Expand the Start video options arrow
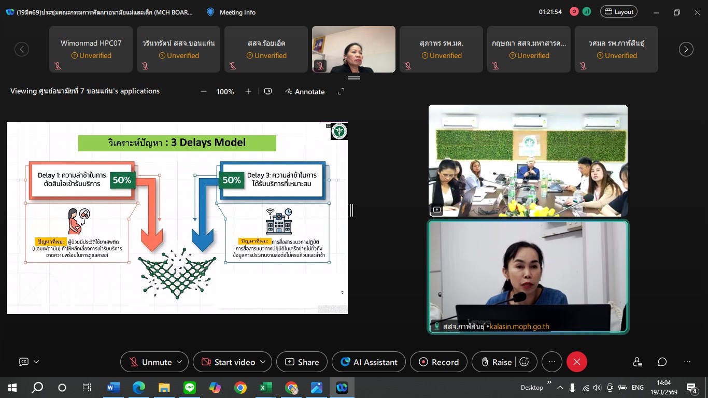708x398 pixels. [263, 362]
